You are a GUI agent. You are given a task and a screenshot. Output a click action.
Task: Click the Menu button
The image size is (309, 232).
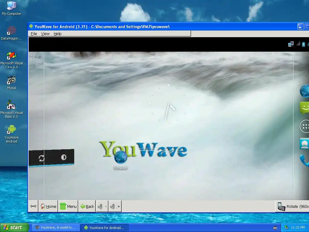[x=68, y=206]
